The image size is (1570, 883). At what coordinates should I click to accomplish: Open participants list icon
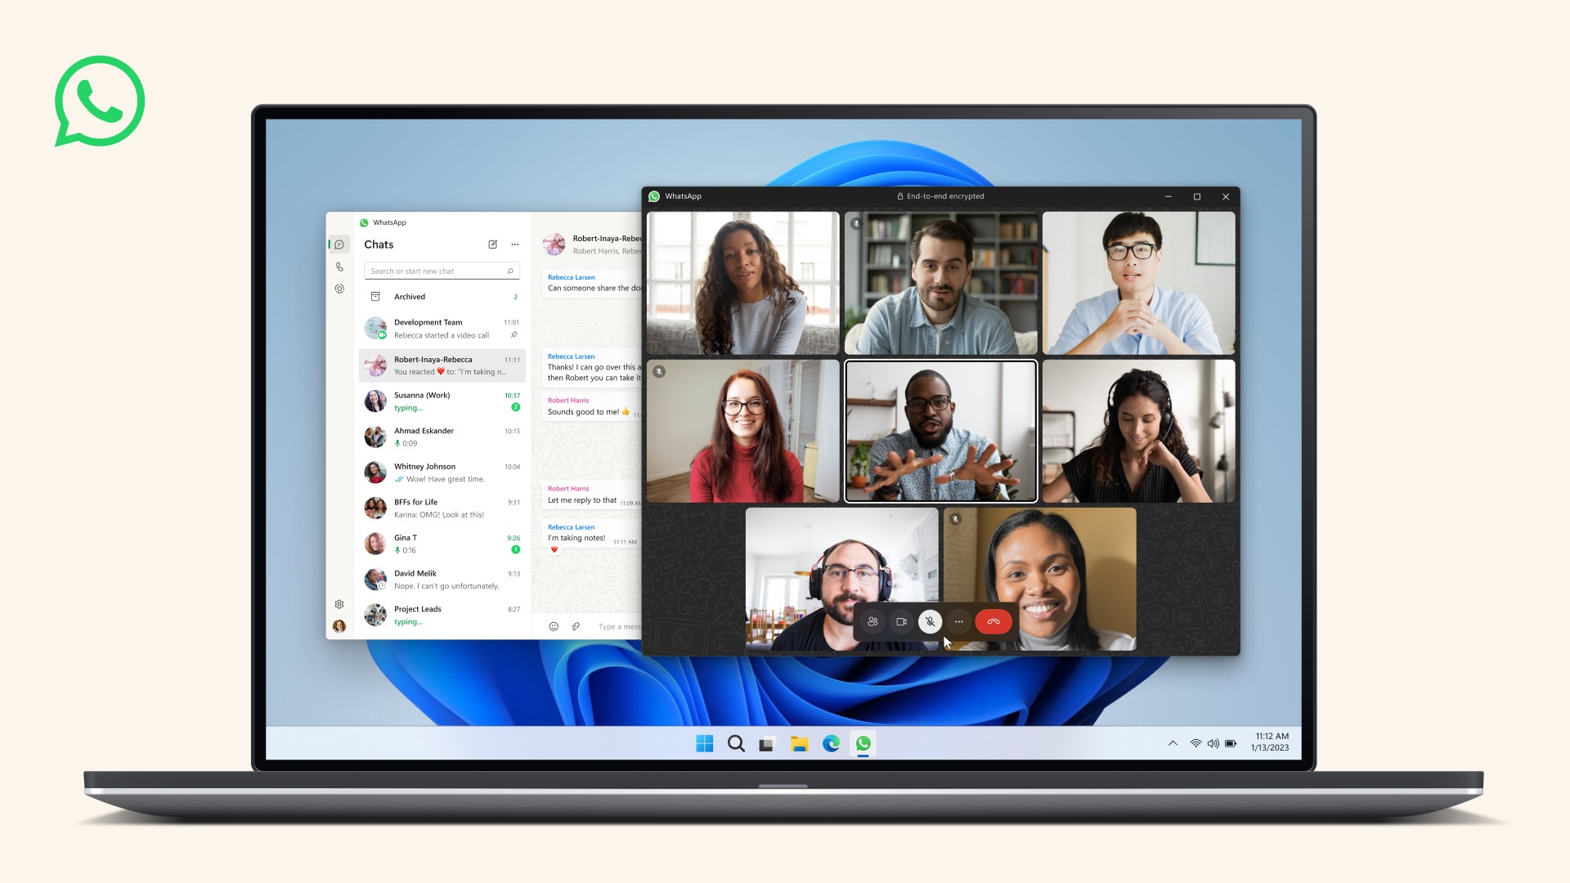point(873,621)
